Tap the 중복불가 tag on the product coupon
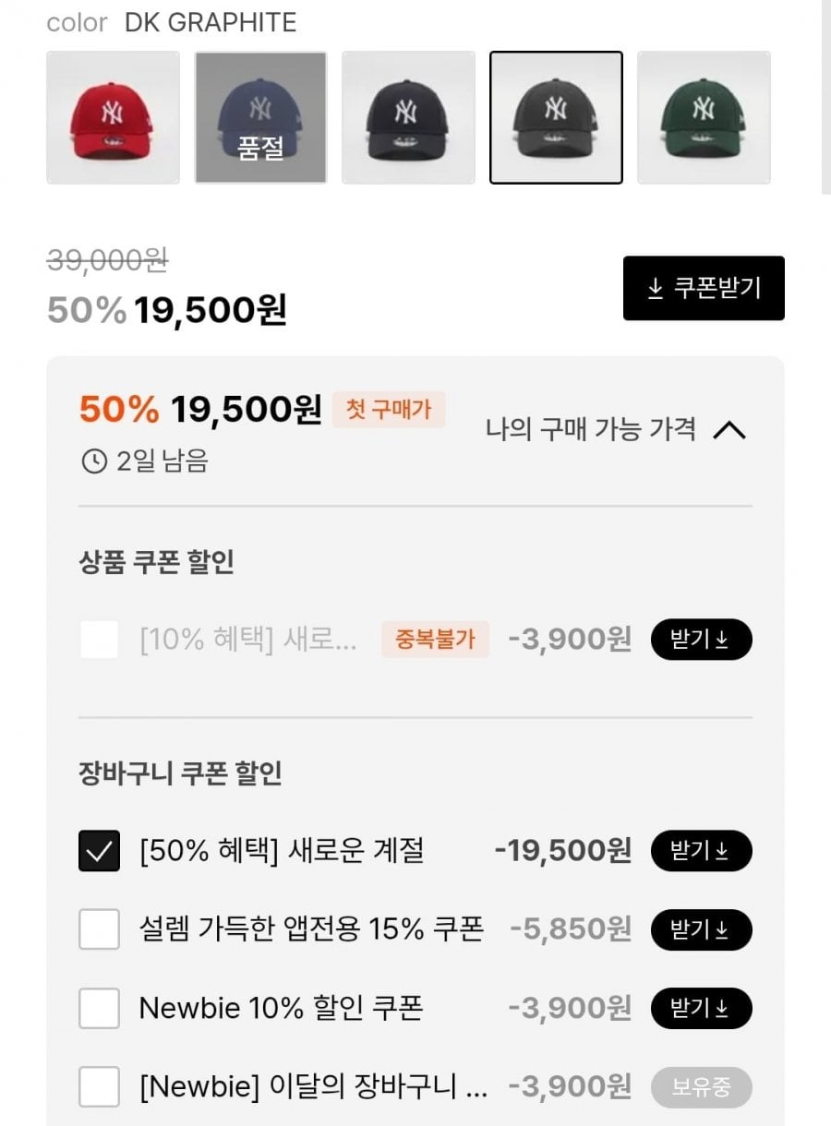The image size is (831, 1126). click(x=435, y=639)
